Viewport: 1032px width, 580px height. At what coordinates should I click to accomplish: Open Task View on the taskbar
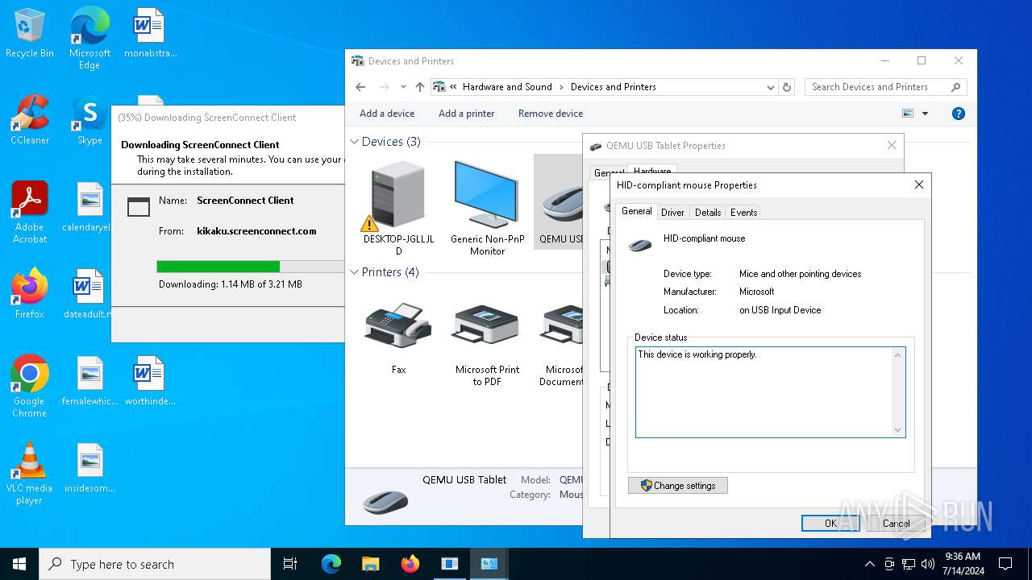pos(290,564)
